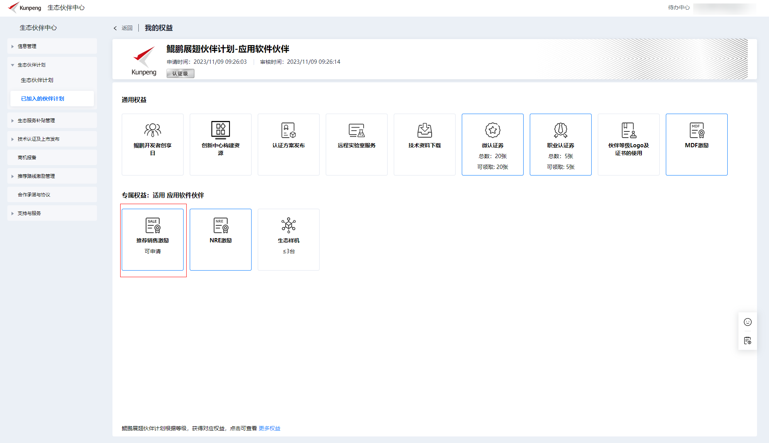Click the 我的权益 page title
This screenshot has height=443, width=769.
point(159,28)
